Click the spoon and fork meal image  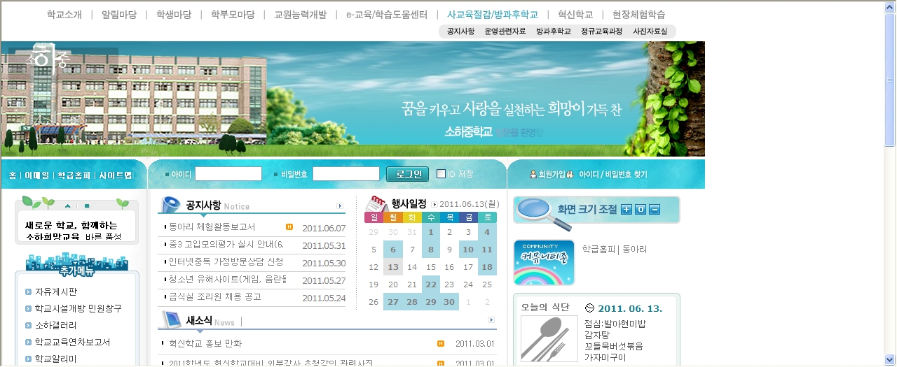pos(544,339)
